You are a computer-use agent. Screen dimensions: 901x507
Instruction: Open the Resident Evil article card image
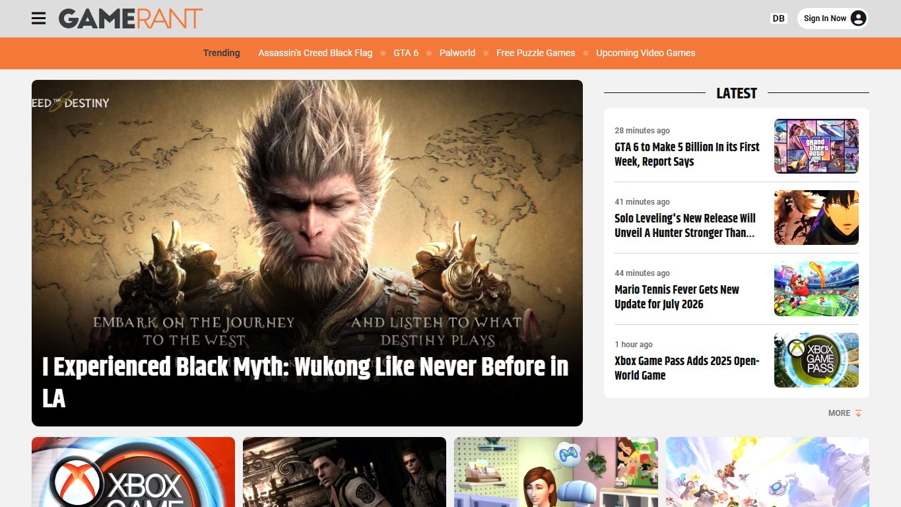tap(345, 472)
